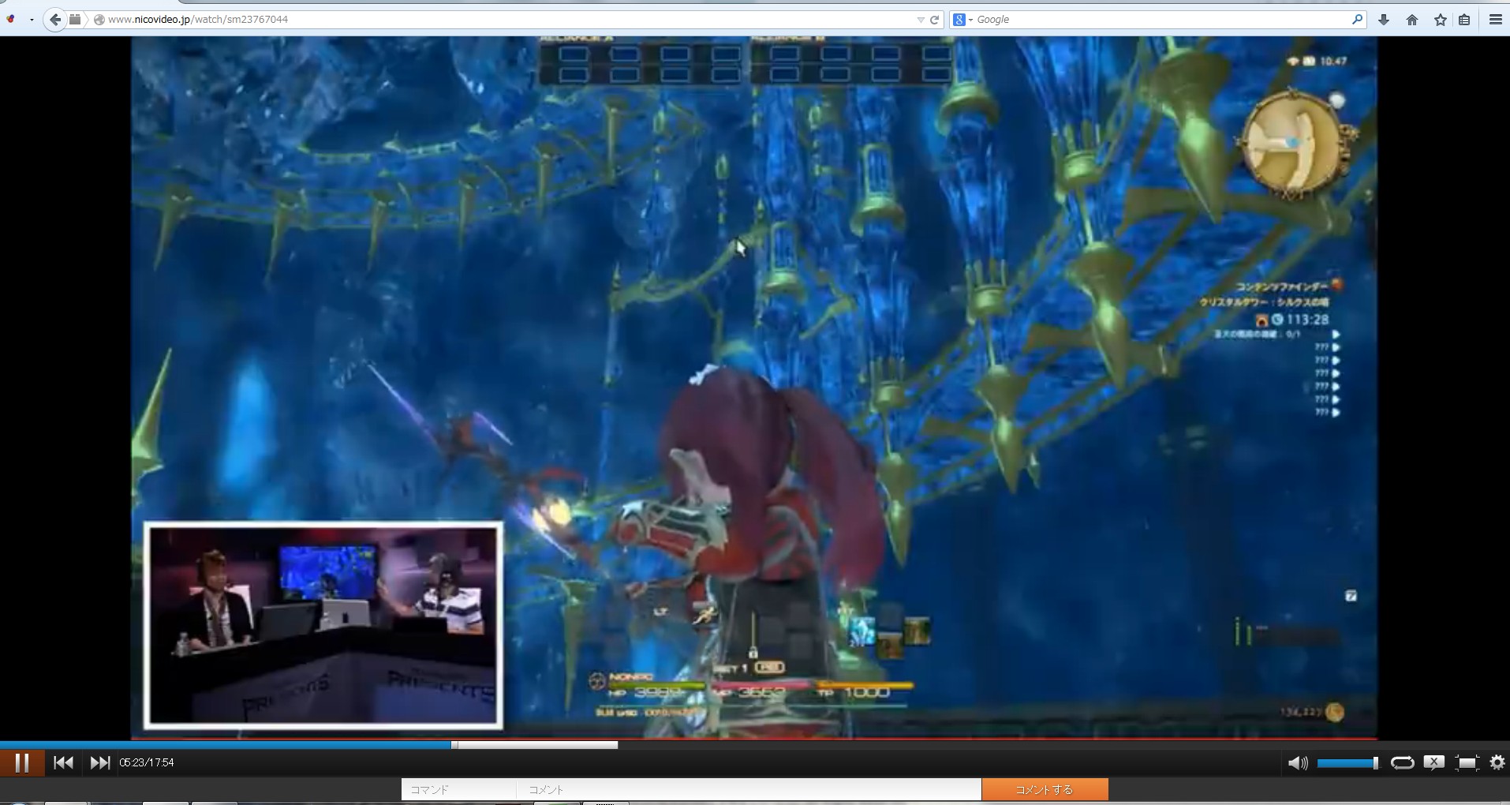Hide comments with the comment toggle icon

tap(1434, 762)
